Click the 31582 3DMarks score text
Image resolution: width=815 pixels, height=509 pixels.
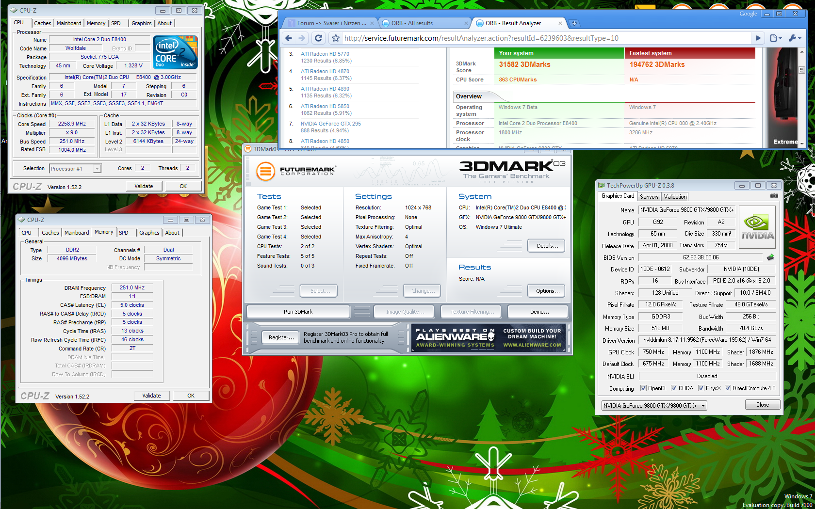pyautogui.click(x=524, y=64)
